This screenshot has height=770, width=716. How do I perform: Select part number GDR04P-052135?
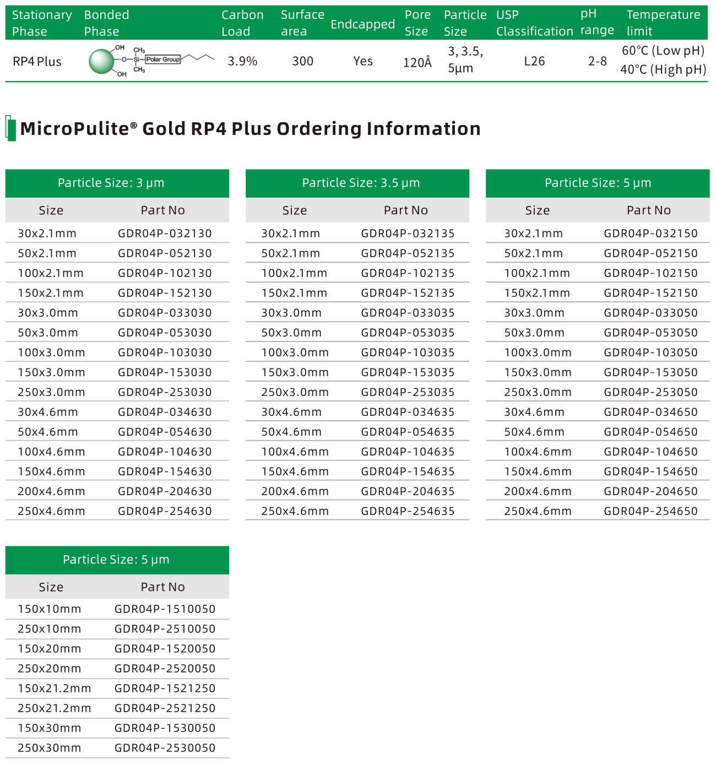pos(408,253)
